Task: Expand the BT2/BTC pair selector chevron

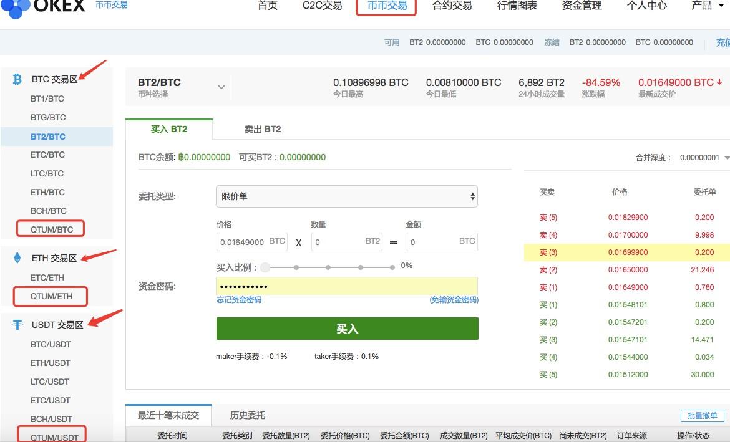Action: (x=221, y=87)
